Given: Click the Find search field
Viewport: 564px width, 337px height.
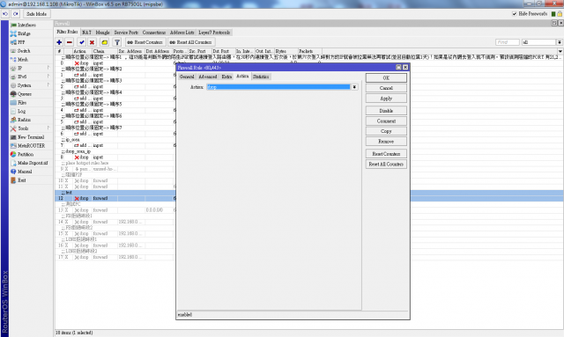Looking at the screenshot, I should [x=508, y=42].
